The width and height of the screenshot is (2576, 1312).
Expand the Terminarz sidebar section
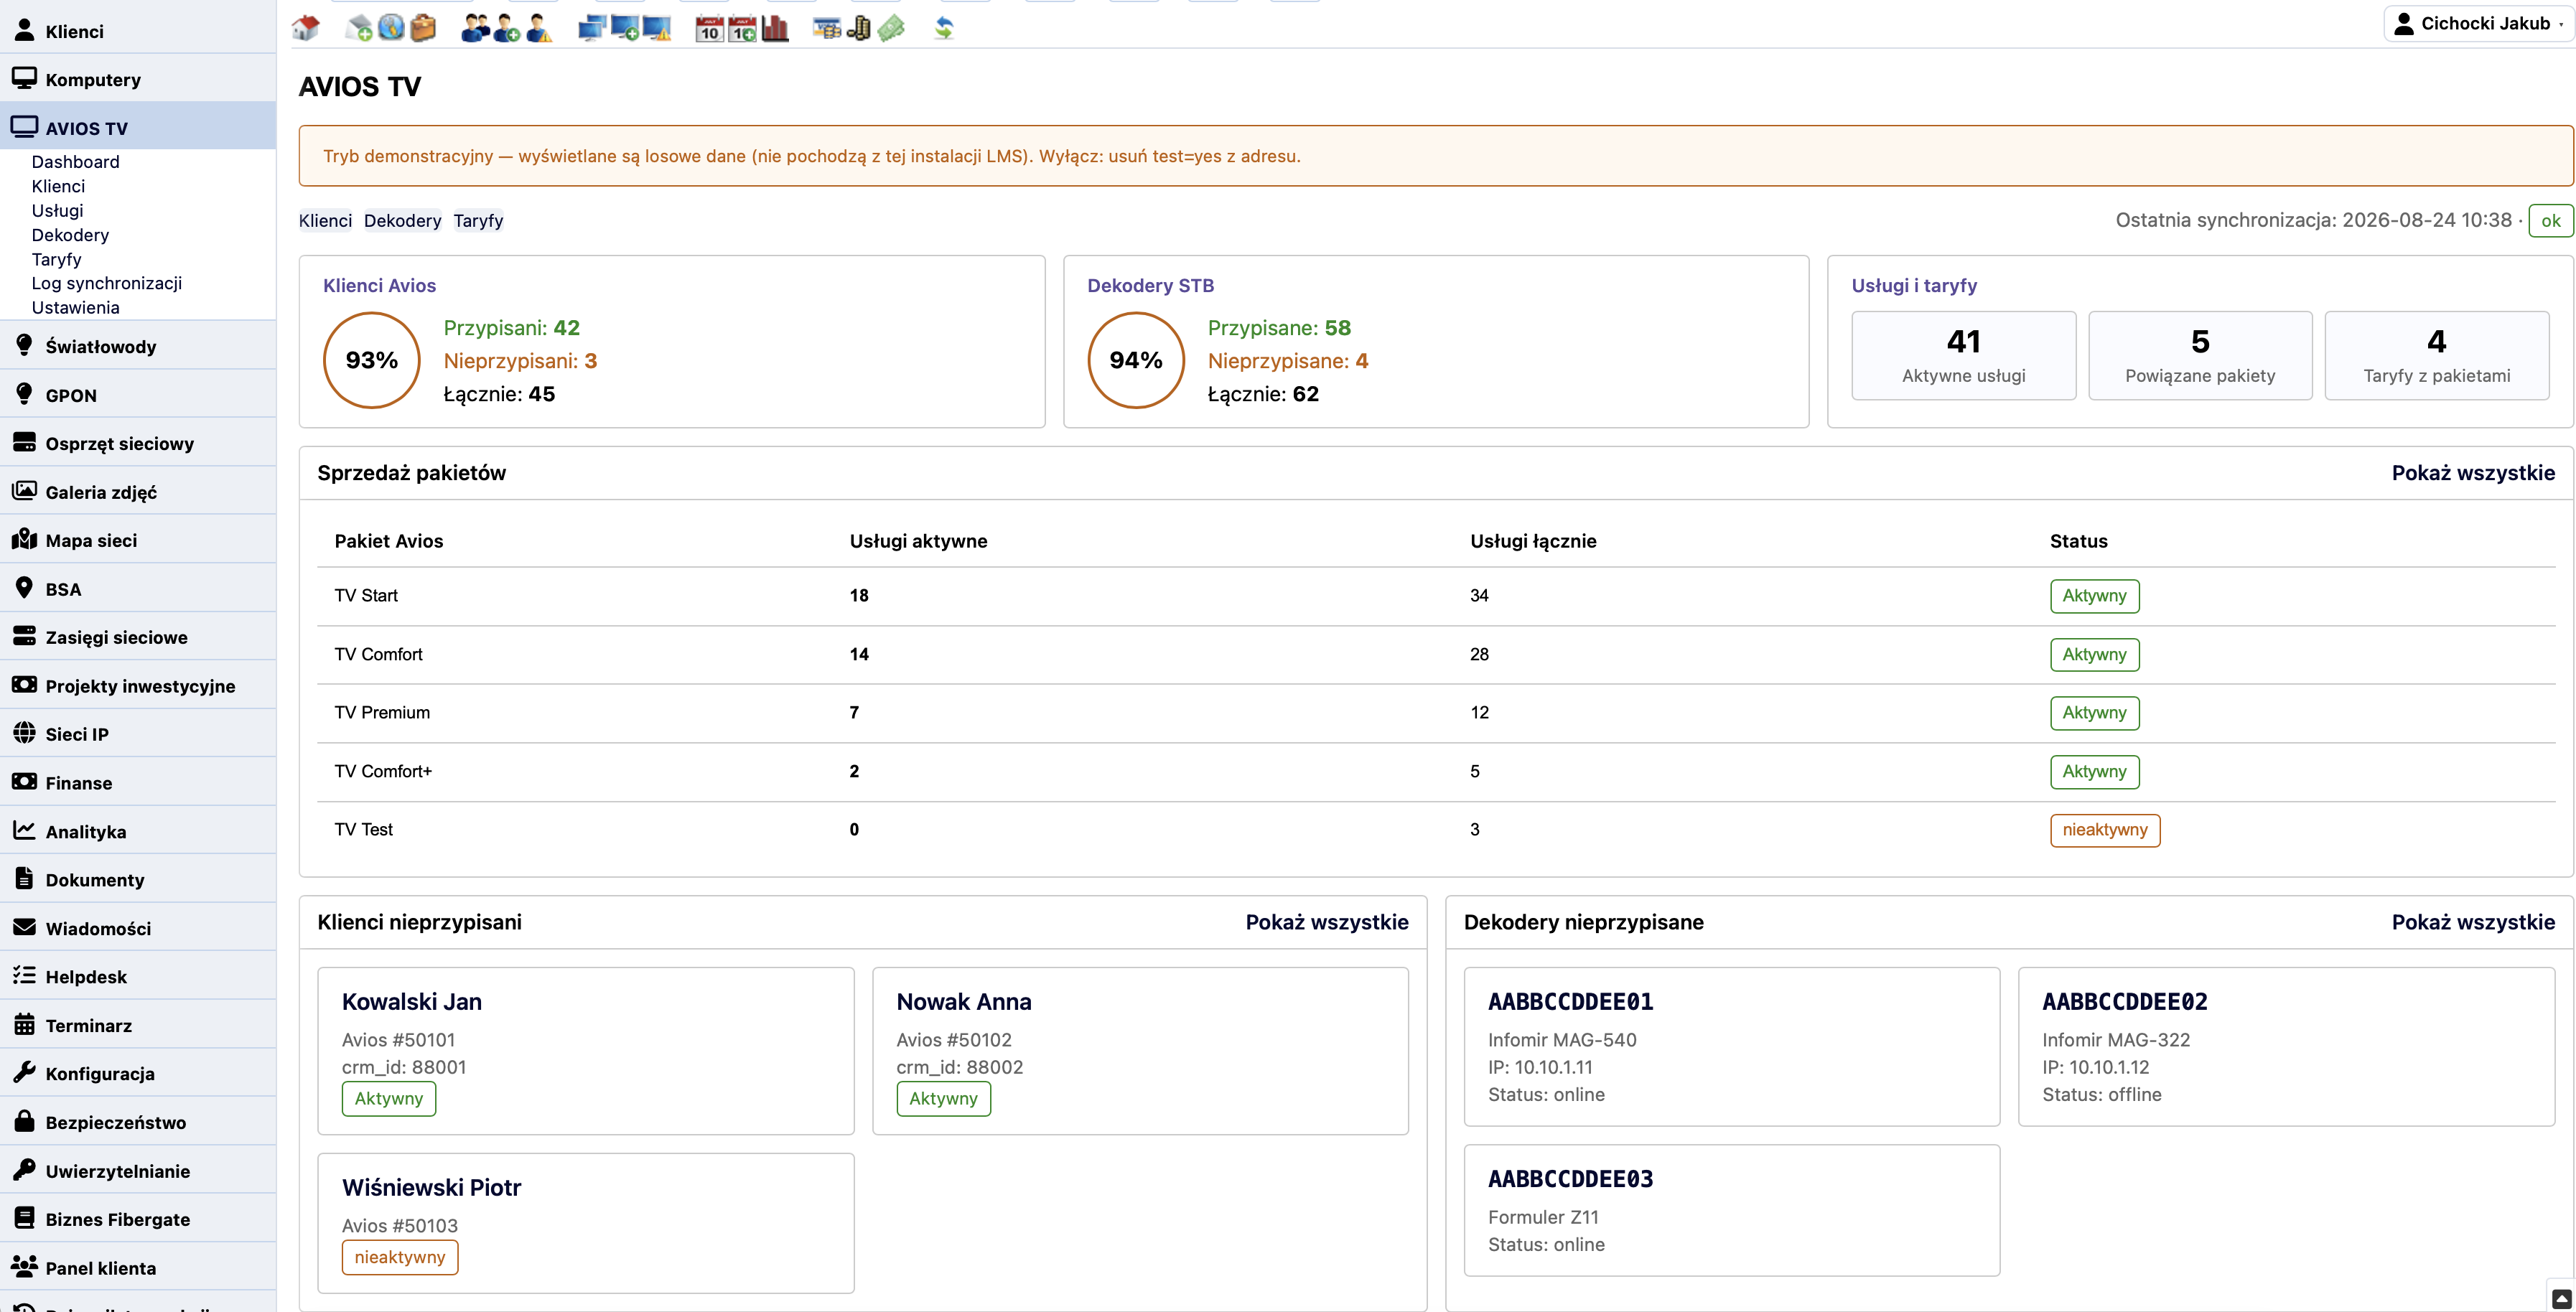[138, 1025]
